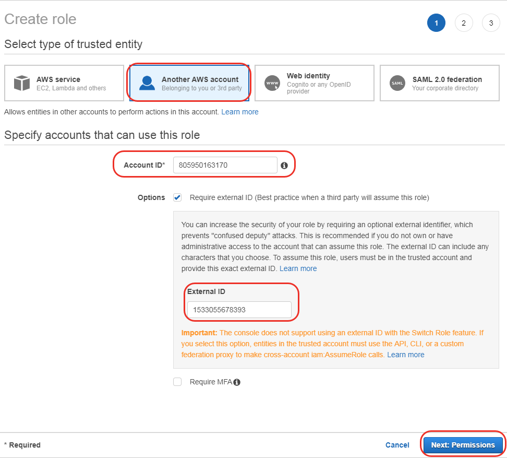Click inside the Account ID text field
The height and width of the screenshot is (458, 507).
point(224,165)
